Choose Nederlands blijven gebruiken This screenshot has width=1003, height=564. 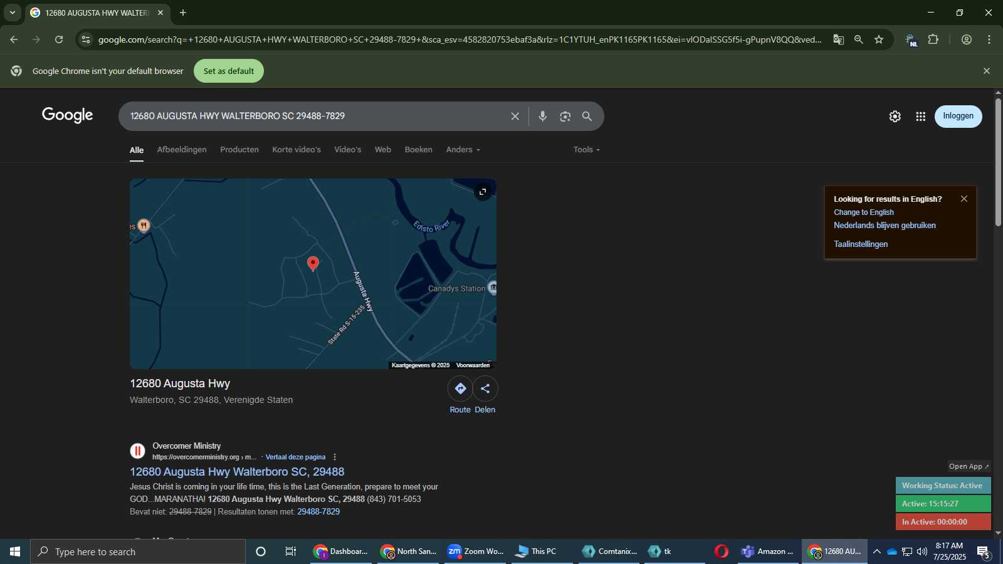point(885,226)
